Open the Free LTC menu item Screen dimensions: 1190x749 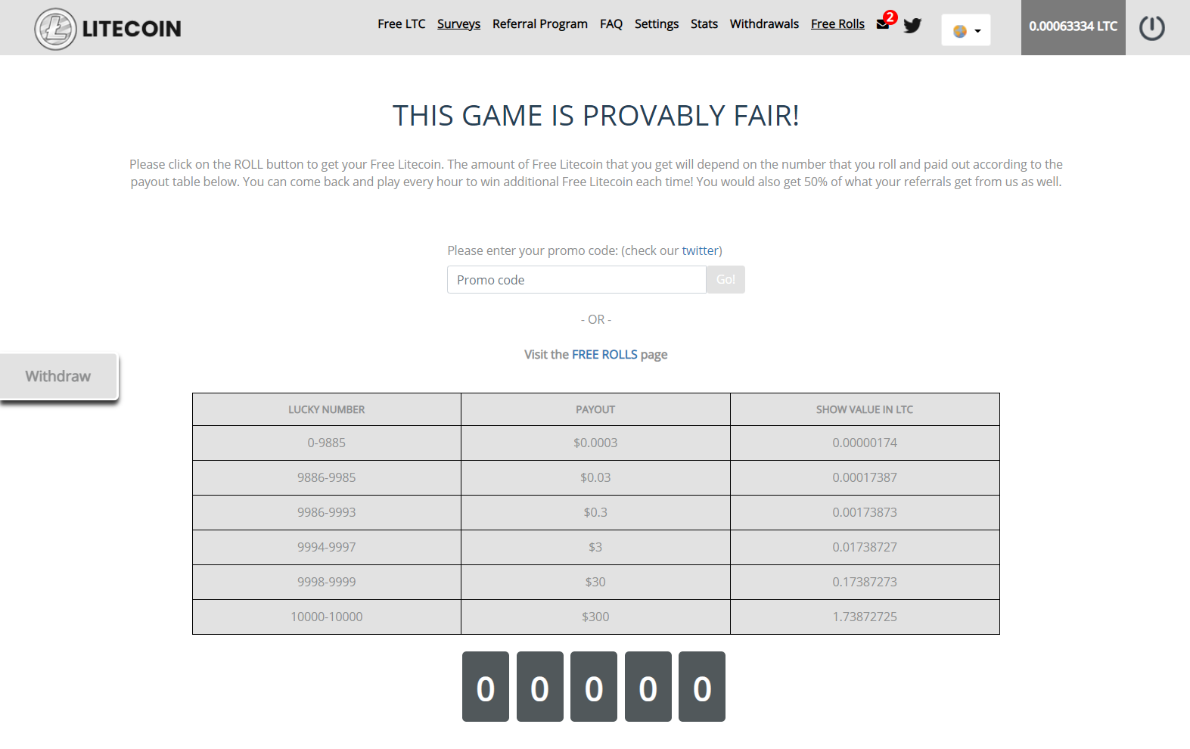click(x=402, y=23)
